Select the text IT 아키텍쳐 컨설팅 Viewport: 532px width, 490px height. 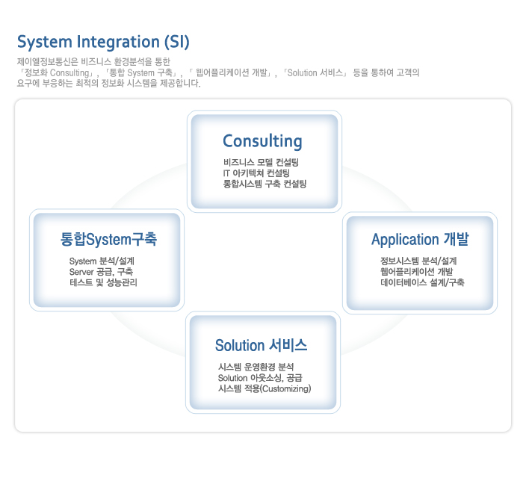pos(256,173)
